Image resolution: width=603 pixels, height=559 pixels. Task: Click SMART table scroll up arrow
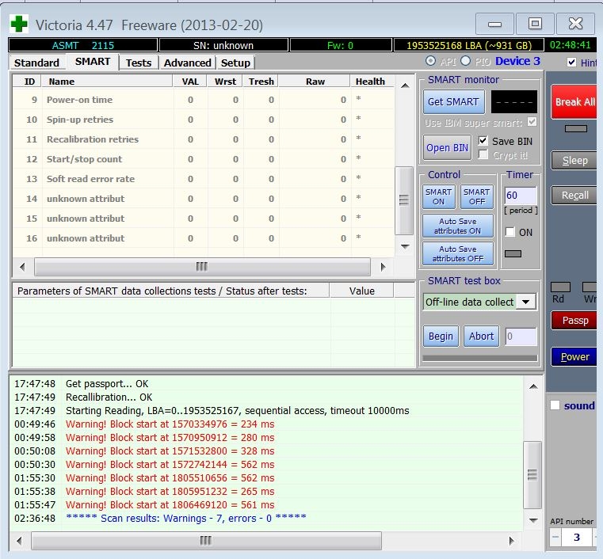(x=405, y=86)
